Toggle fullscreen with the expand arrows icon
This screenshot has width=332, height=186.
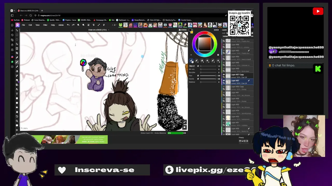click(x=99, y=25)
